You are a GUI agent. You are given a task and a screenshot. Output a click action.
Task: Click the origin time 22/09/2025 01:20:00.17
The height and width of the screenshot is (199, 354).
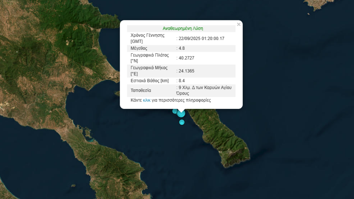click(201, 39)
